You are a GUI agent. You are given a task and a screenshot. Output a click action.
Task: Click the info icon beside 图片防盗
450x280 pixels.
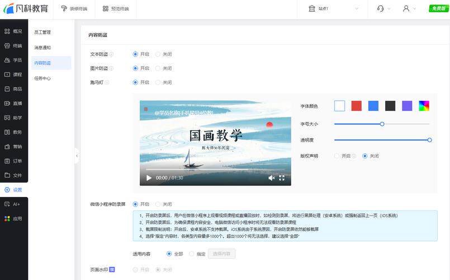pos(111,68)
